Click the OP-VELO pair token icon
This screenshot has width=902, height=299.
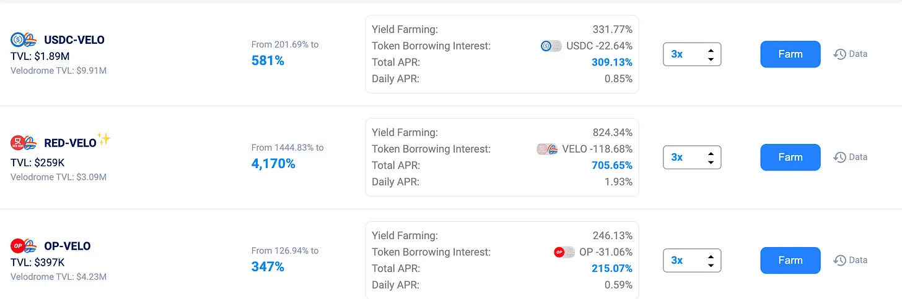tap(25, 246)
